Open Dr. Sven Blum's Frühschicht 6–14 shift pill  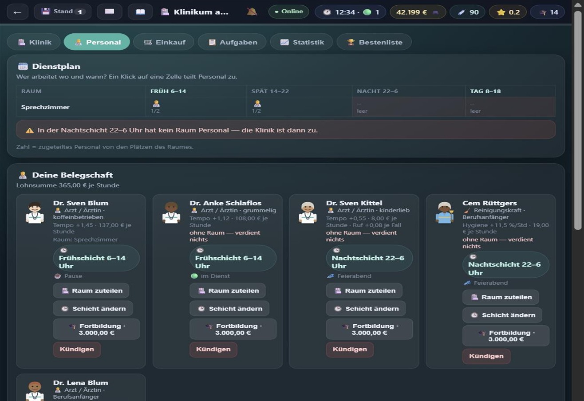pos(96,258)
